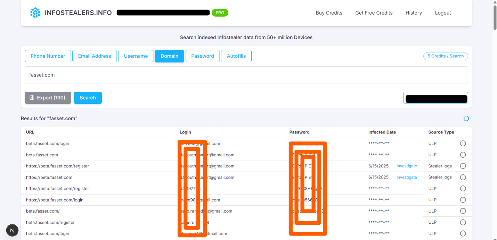Open the Buy Credits page
This screenshot has width=497, height=240.
coord(329,13)
